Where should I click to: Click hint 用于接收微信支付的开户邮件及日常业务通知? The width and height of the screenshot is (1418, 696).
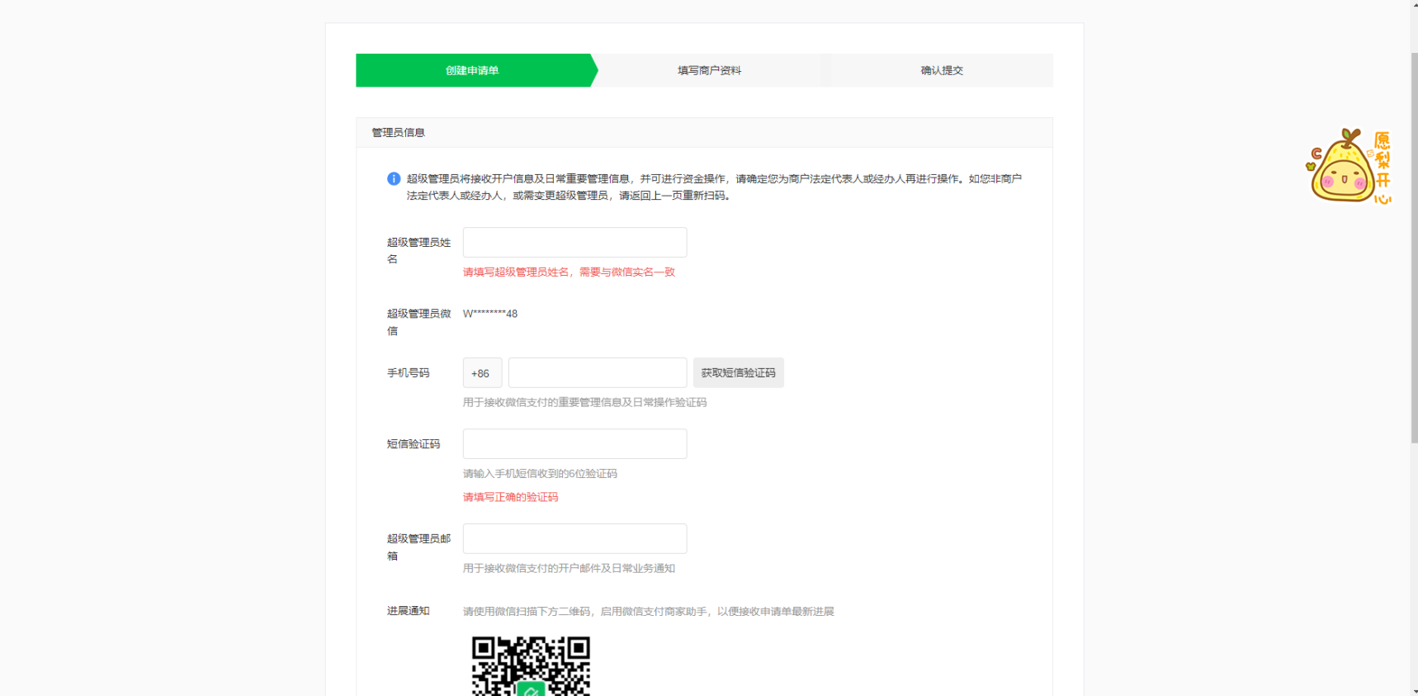tap(569, 568)
